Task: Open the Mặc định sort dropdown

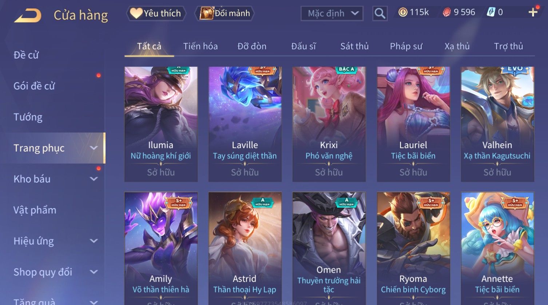Action: (332, 13)
